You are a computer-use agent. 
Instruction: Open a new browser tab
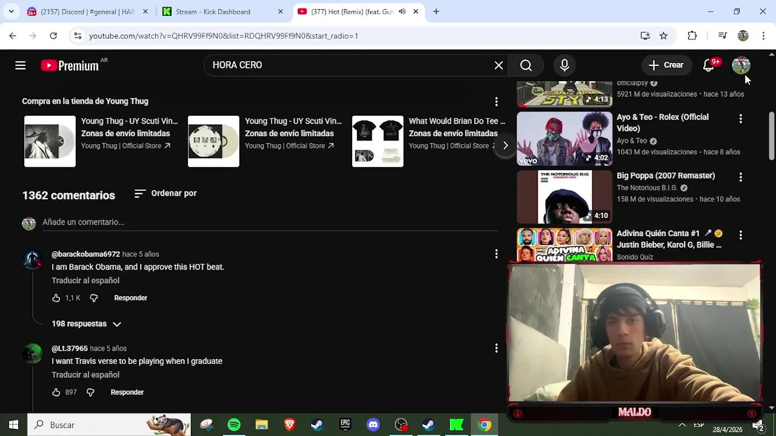click(x=436, y=12)
